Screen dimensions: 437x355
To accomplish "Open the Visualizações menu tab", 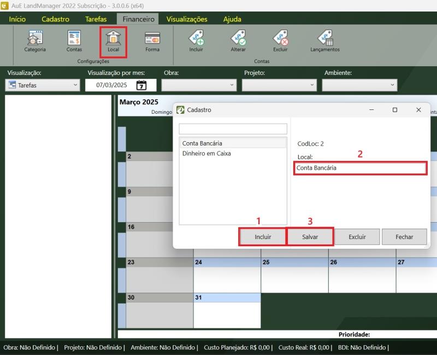I will pyautogui.click(x=187, y=19).
